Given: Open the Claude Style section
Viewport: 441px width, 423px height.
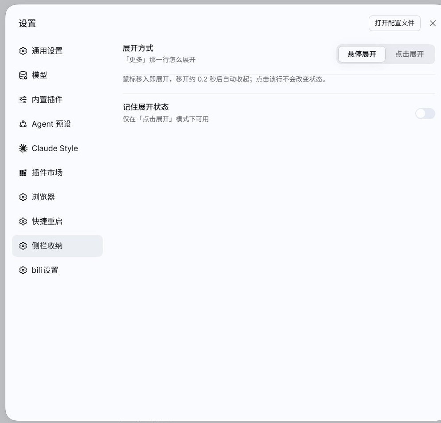Looking at the screenshot, I should [57, 148].
